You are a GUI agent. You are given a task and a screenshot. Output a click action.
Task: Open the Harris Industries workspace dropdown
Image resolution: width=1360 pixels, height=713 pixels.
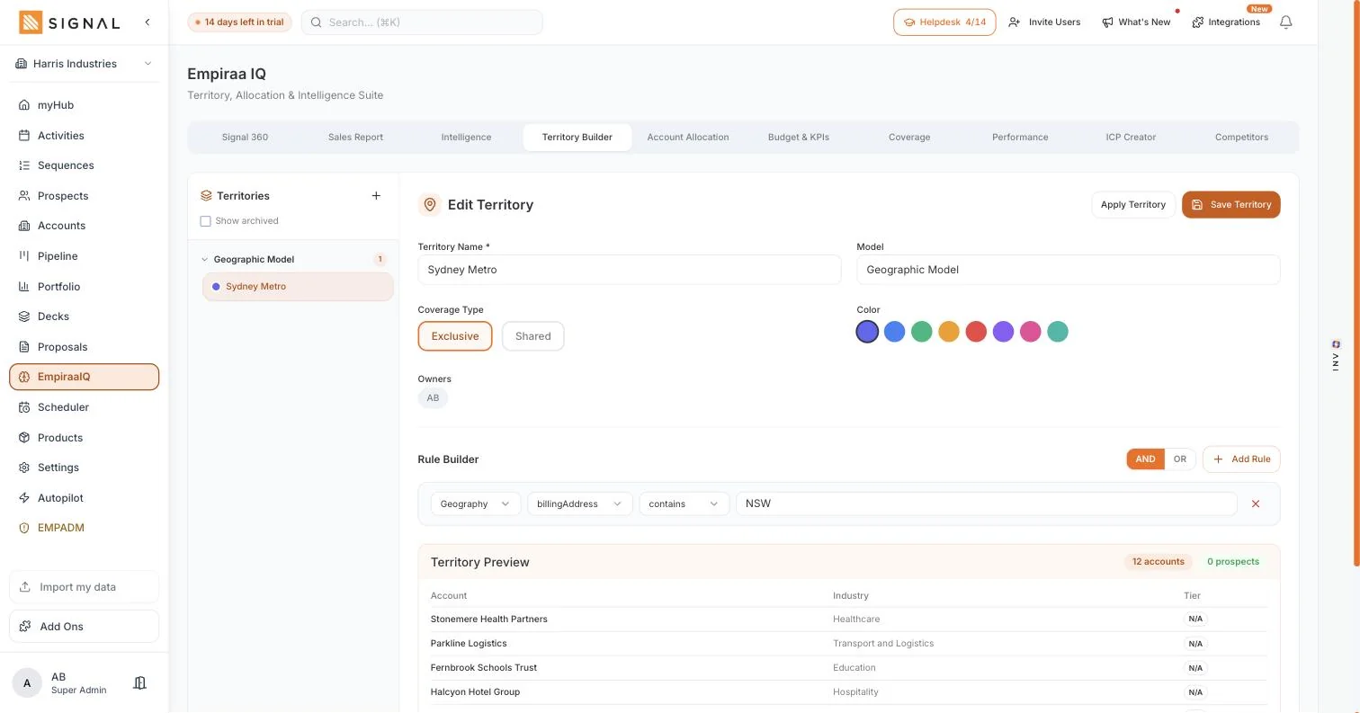pyautogui.click(x=85, y=64)
